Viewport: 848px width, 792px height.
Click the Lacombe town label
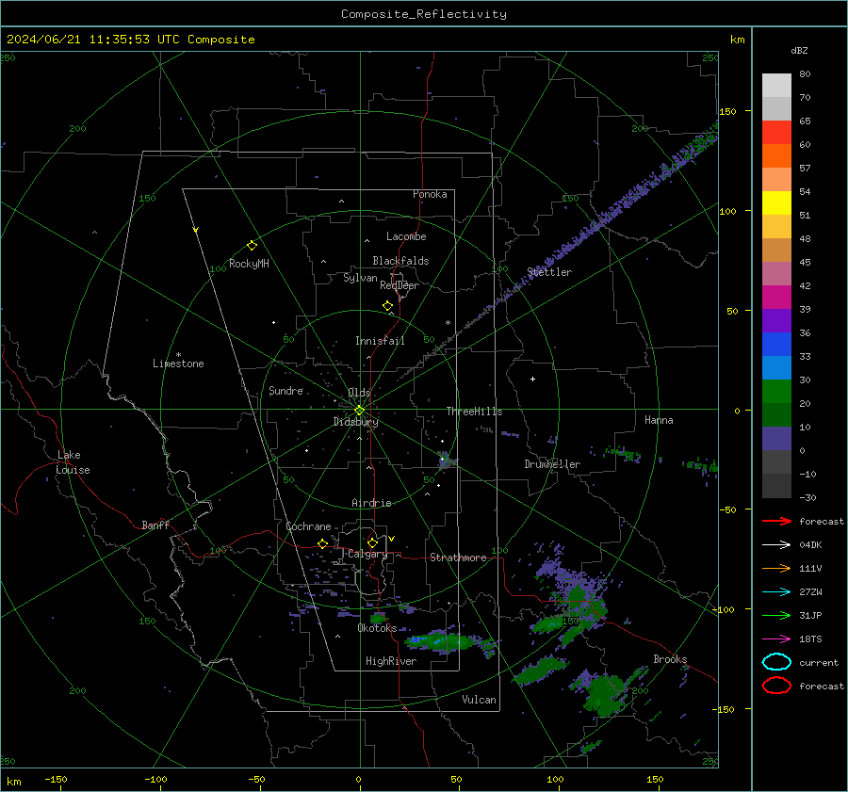pos(406,236)
